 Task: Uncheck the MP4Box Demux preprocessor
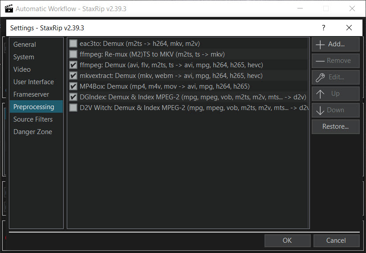pyautogui.click(x=73, y=86)
